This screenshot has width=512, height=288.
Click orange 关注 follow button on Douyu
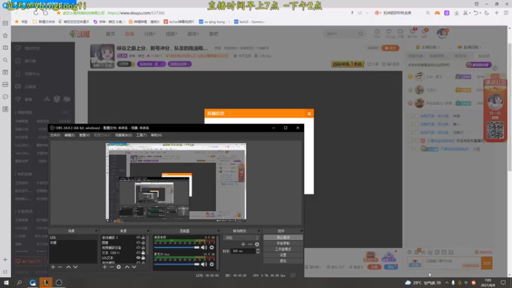pos(390,48)
